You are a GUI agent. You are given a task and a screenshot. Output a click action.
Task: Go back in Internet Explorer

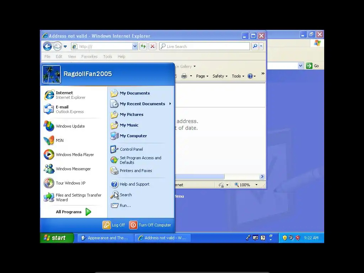pyautogui.click(x=47, y=47)
